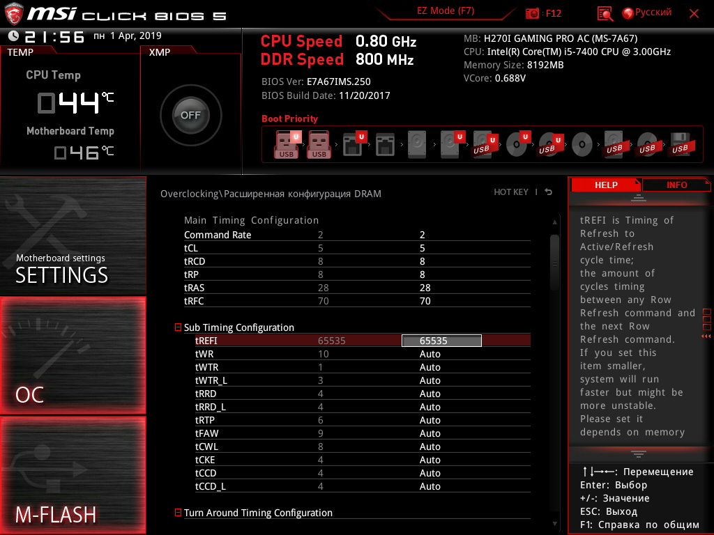Click scrollbar down arrow of settings list
The image size is (714, 535).
pos(554,524)
